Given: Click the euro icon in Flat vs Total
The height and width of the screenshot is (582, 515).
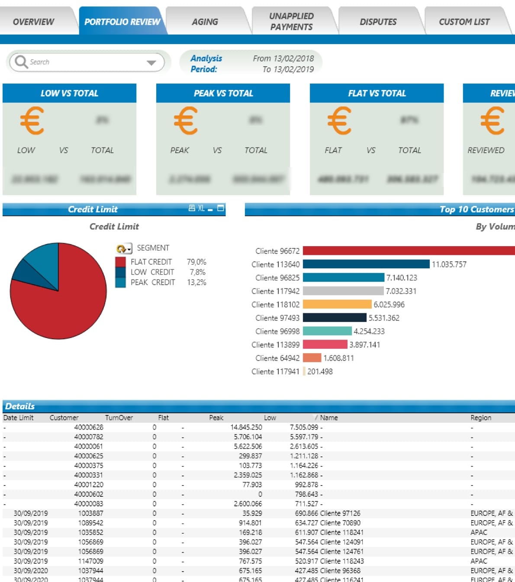Looking at the screenshot, I should [339, 121].
